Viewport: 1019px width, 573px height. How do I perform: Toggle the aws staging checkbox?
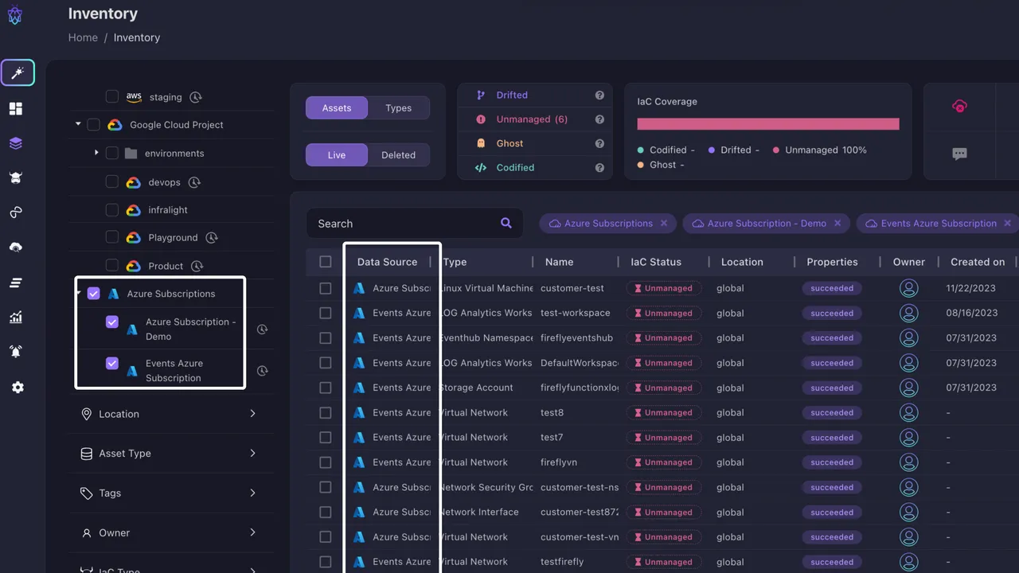(112, 96)
